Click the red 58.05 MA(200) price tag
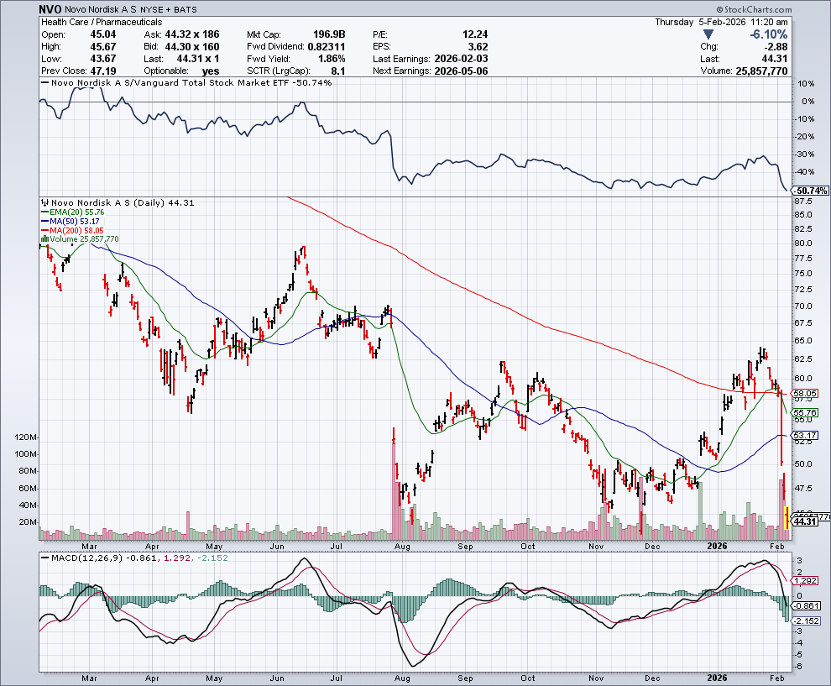This screenshot has height=686, width=831. 804,393
